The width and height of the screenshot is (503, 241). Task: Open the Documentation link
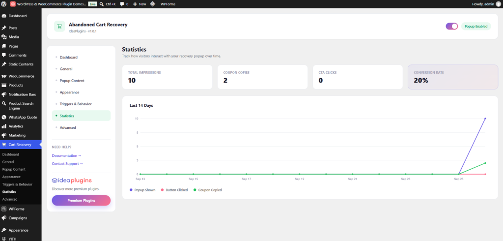tap(67, 155)
